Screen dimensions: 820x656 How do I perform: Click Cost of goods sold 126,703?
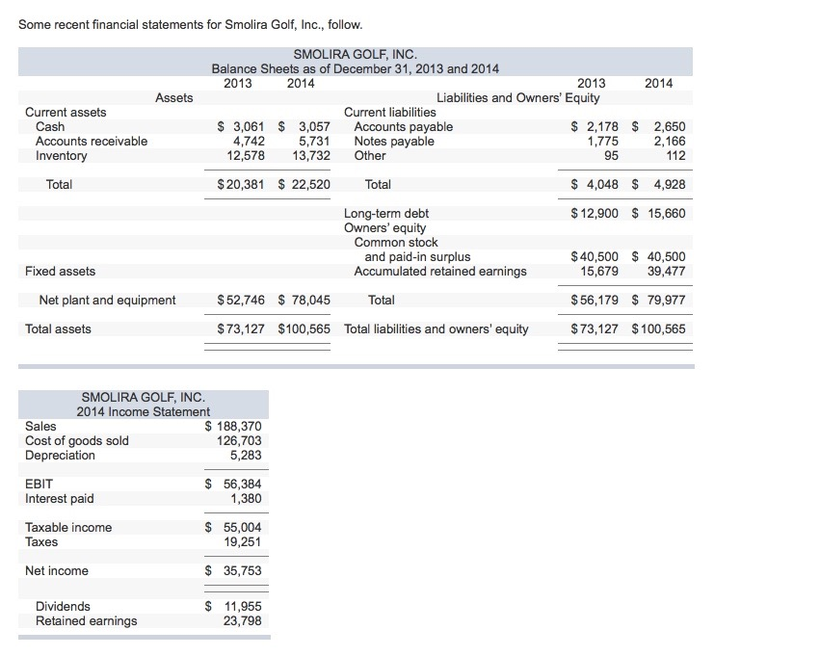(239, 440)
